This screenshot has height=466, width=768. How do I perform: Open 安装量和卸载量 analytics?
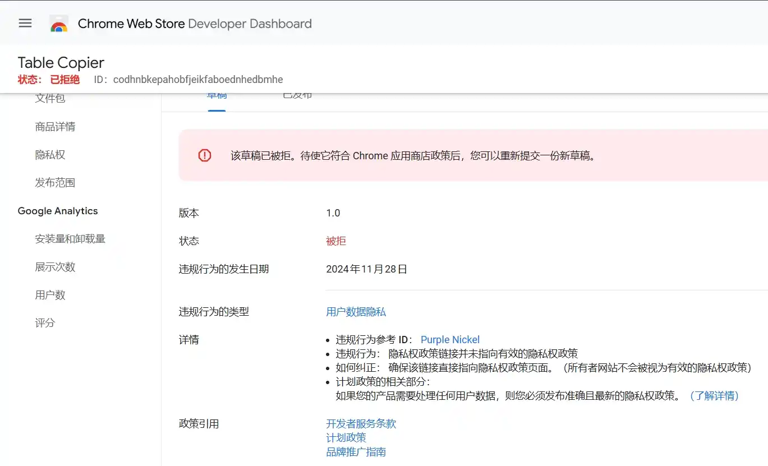70,239
